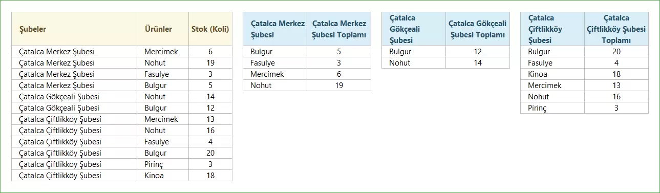This screenshot has width=660, height=193.
Task: Select the Kinoa cell in the main table
Action: pos(163,176)
